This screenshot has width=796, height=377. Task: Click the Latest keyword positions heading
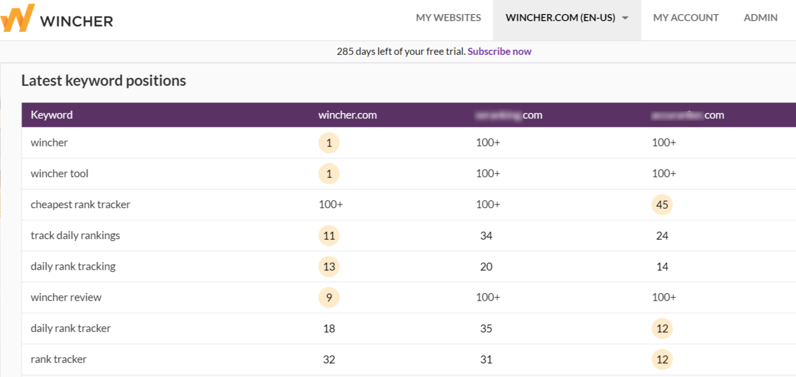point(104,80)
